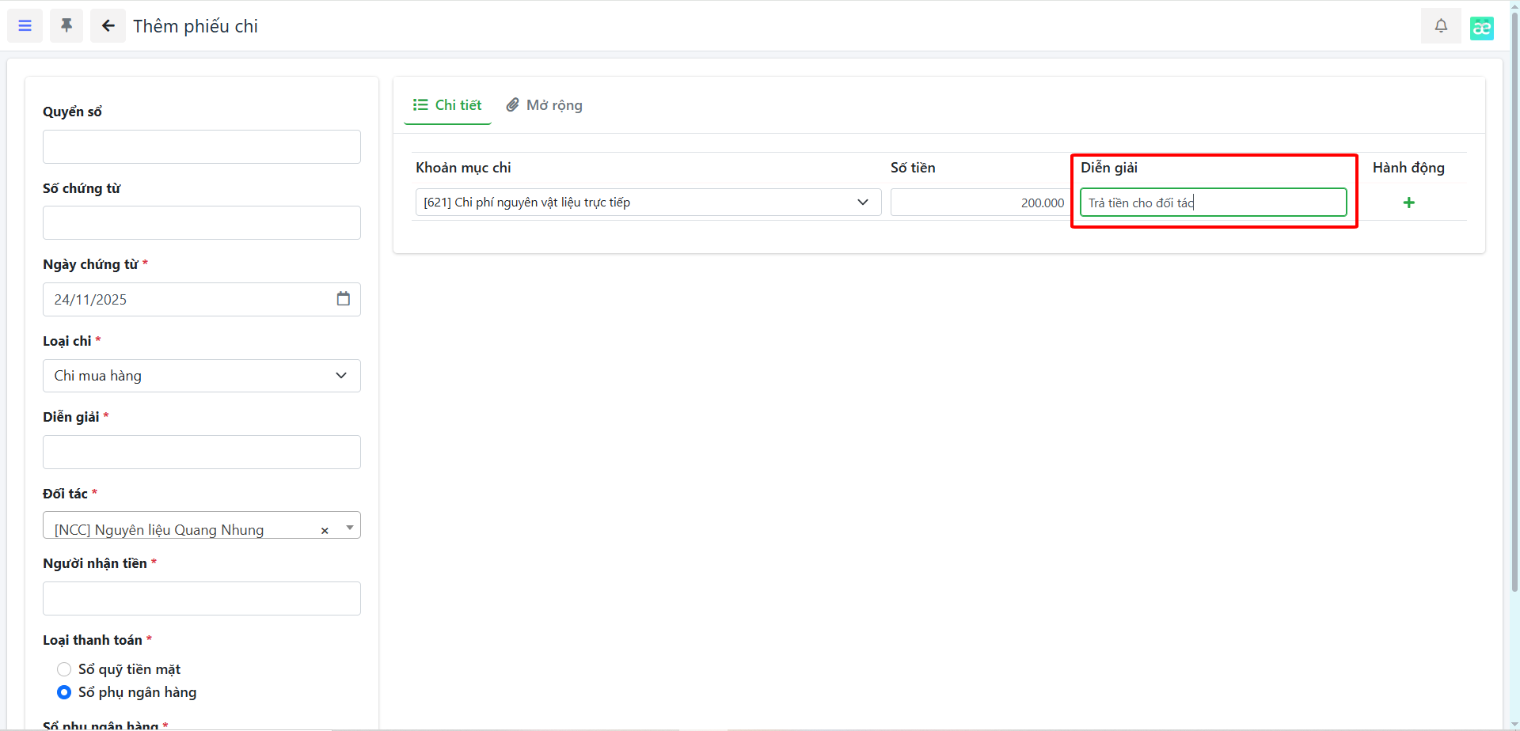Expand the Đối tác supplier dropdown arrow

point(349,528)
